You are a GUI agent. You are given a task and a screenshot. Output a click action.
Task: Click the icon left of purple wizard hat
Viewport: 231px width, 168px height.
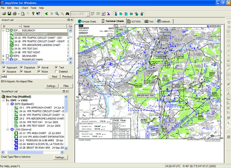[103, 14]
